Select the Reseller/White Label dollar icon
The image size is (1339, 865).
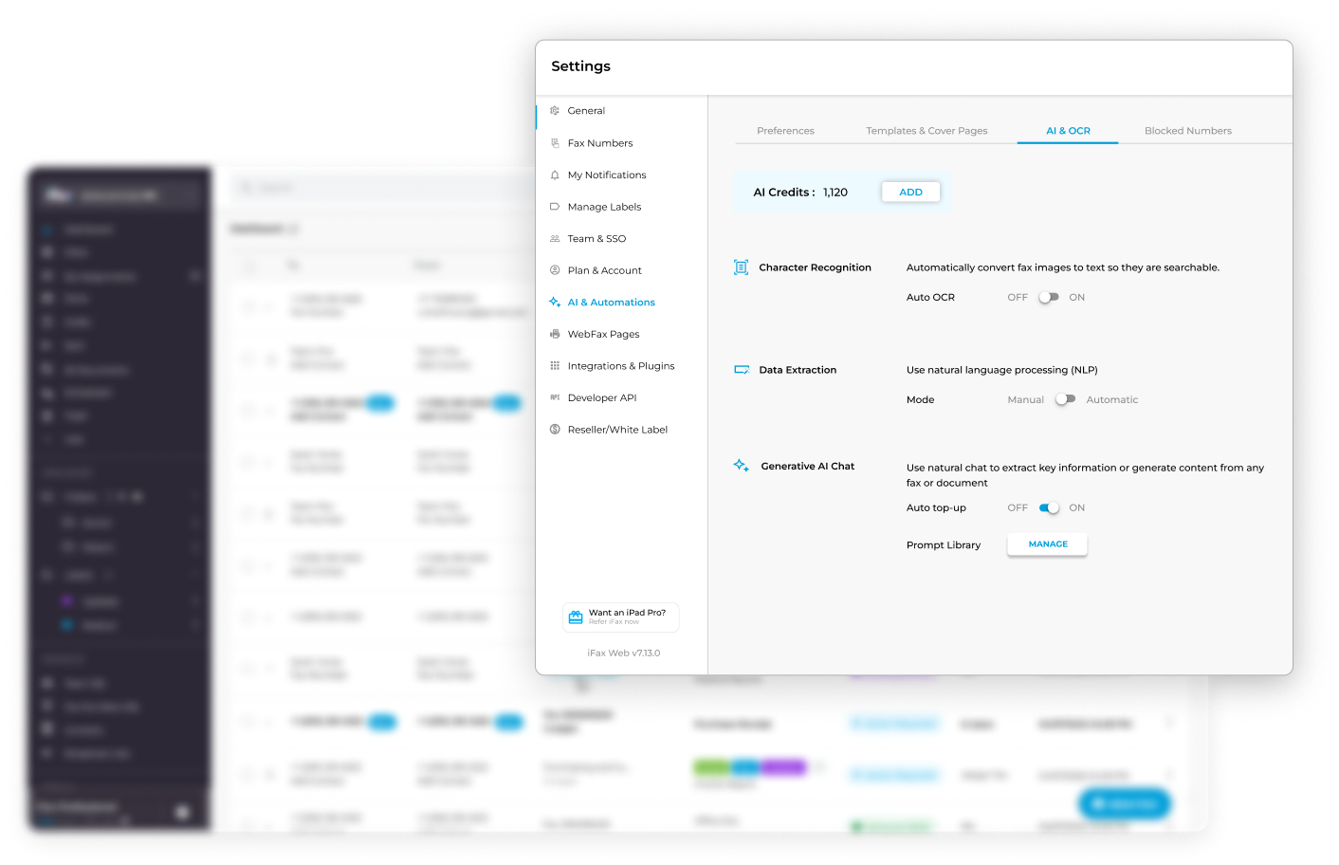coord(555,430)
